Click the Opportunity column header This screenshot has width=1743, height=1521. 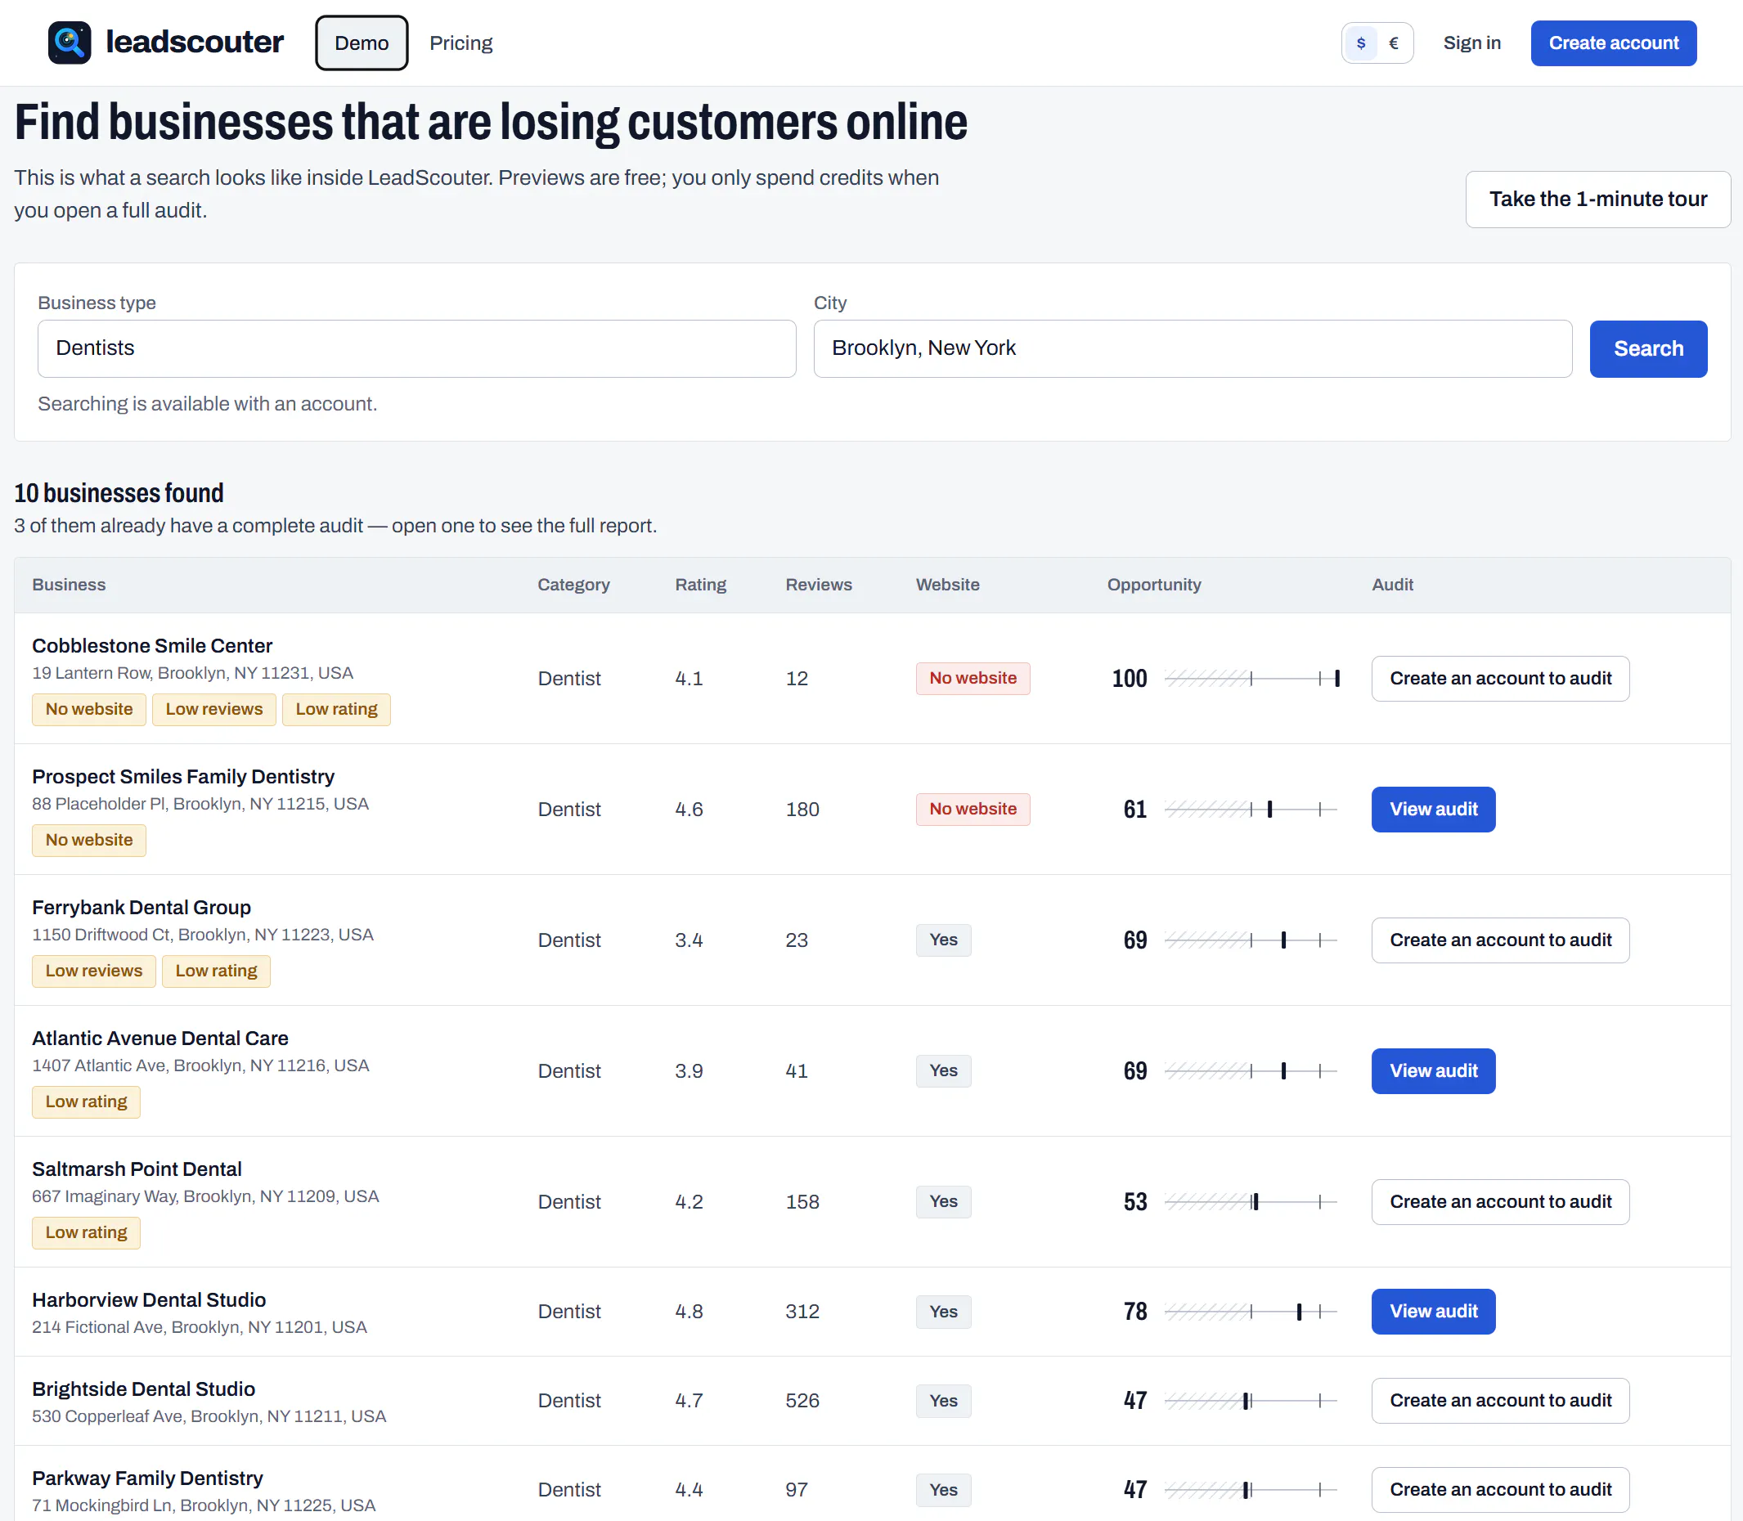click(x=1154, y=585)
